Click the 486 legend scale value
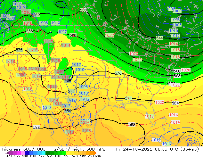This screenshot has width=203, height=157. (16, 156)
